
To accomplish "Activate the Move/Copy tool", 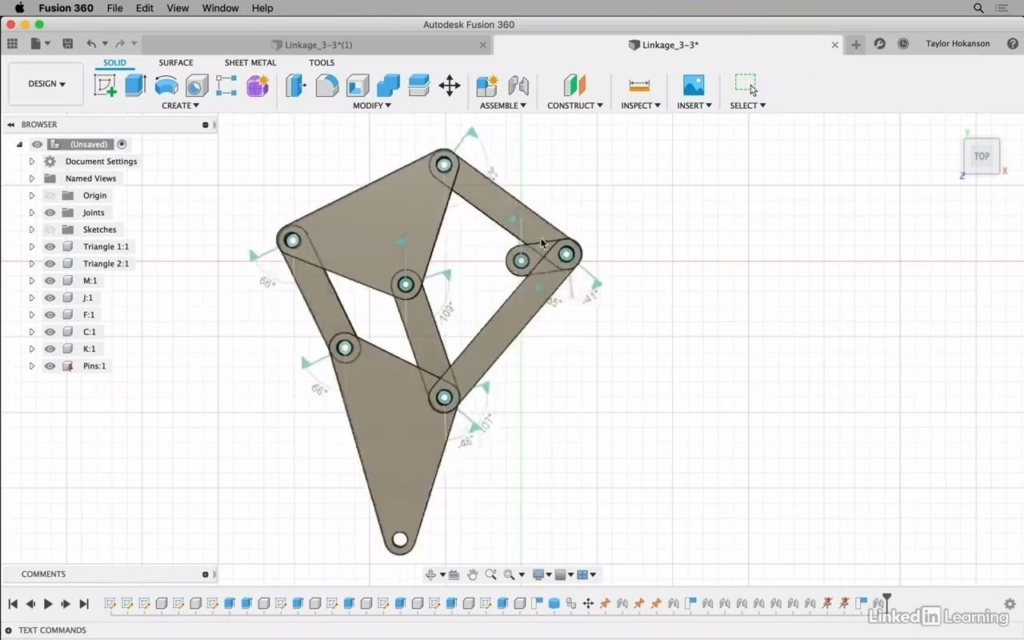I will pos(450,85).
